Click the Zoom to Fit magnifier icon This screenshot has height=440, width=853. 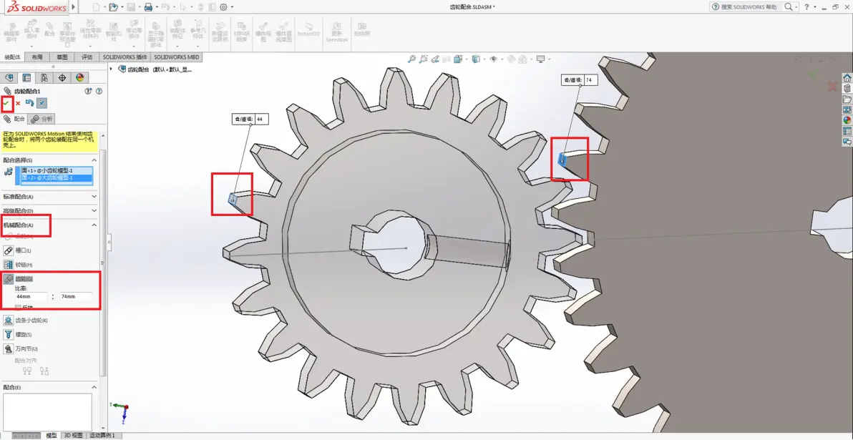411,59
